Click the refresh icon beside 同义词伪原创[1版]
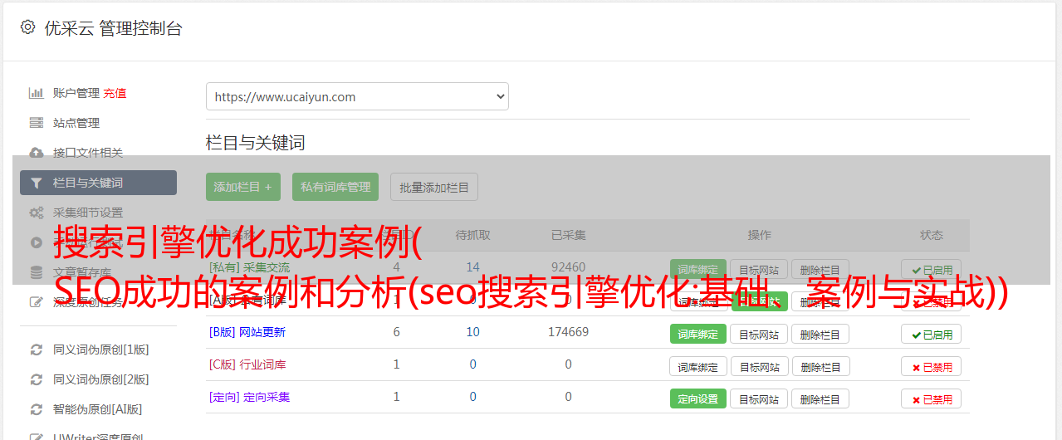Screen dimensions: 1062x440 tap(36, 350)
